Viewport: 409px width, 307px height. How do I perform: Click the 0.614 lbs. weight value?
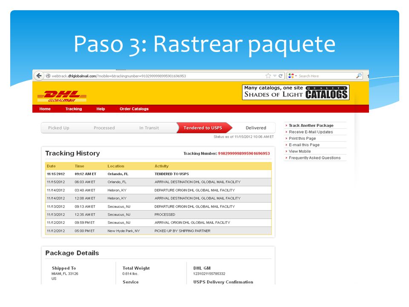[130, 274]
